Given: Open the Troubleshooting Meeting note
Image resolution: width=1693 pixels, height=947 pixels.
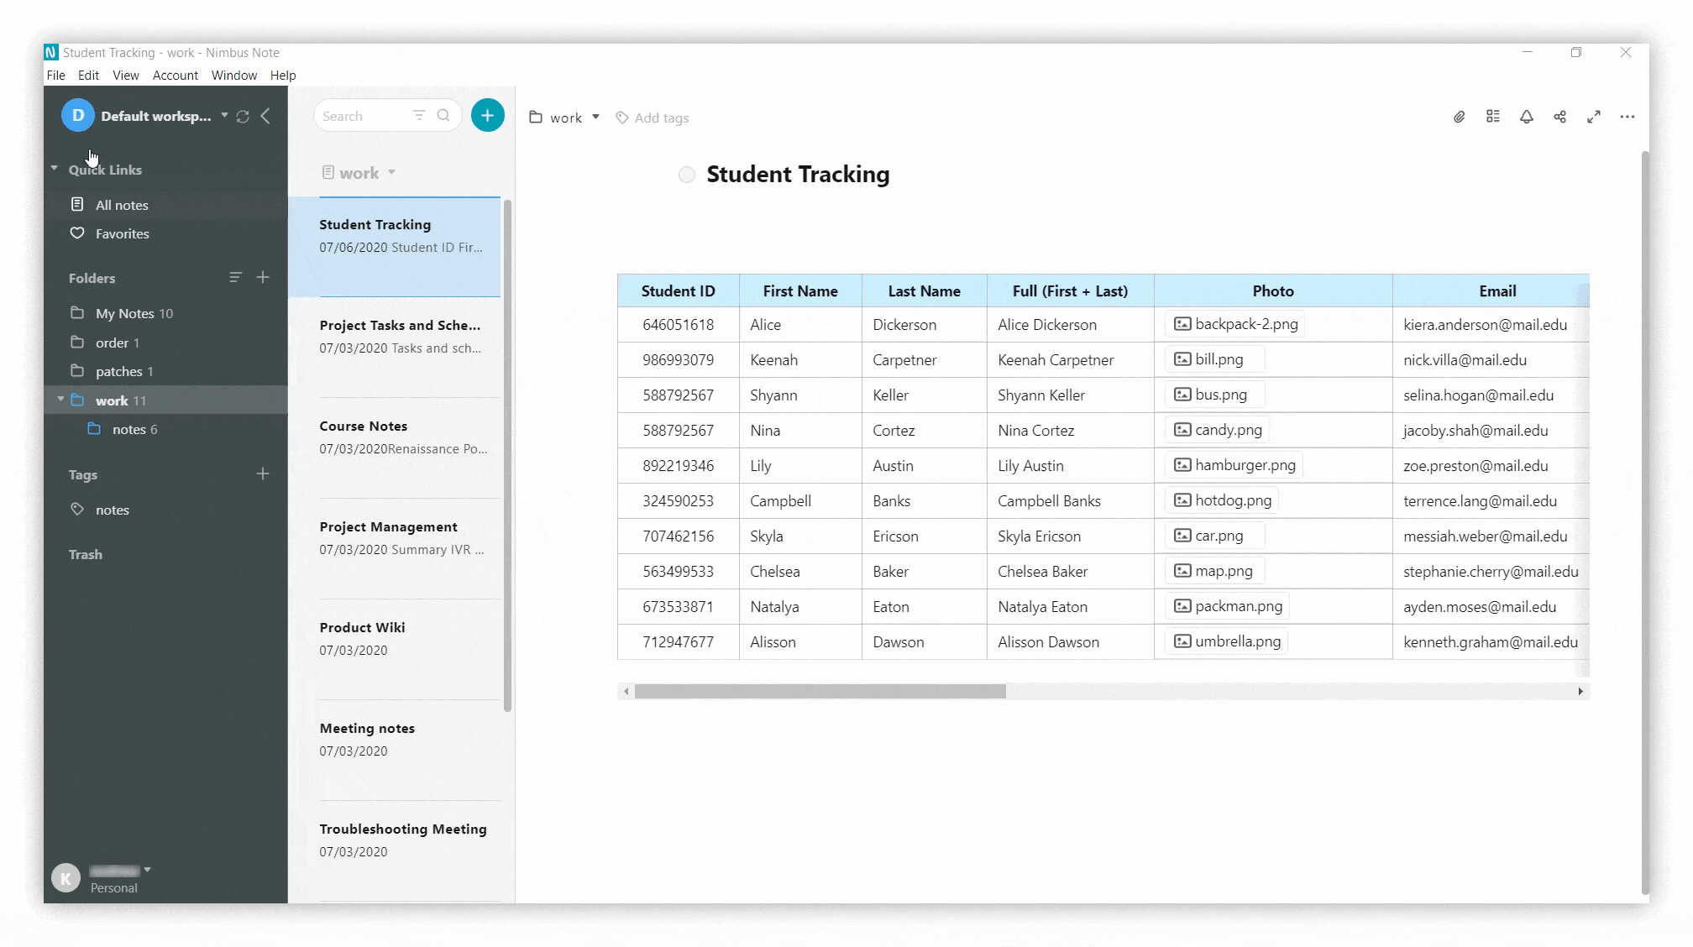Looking at the screenshot, I should [x=395, y=851].
